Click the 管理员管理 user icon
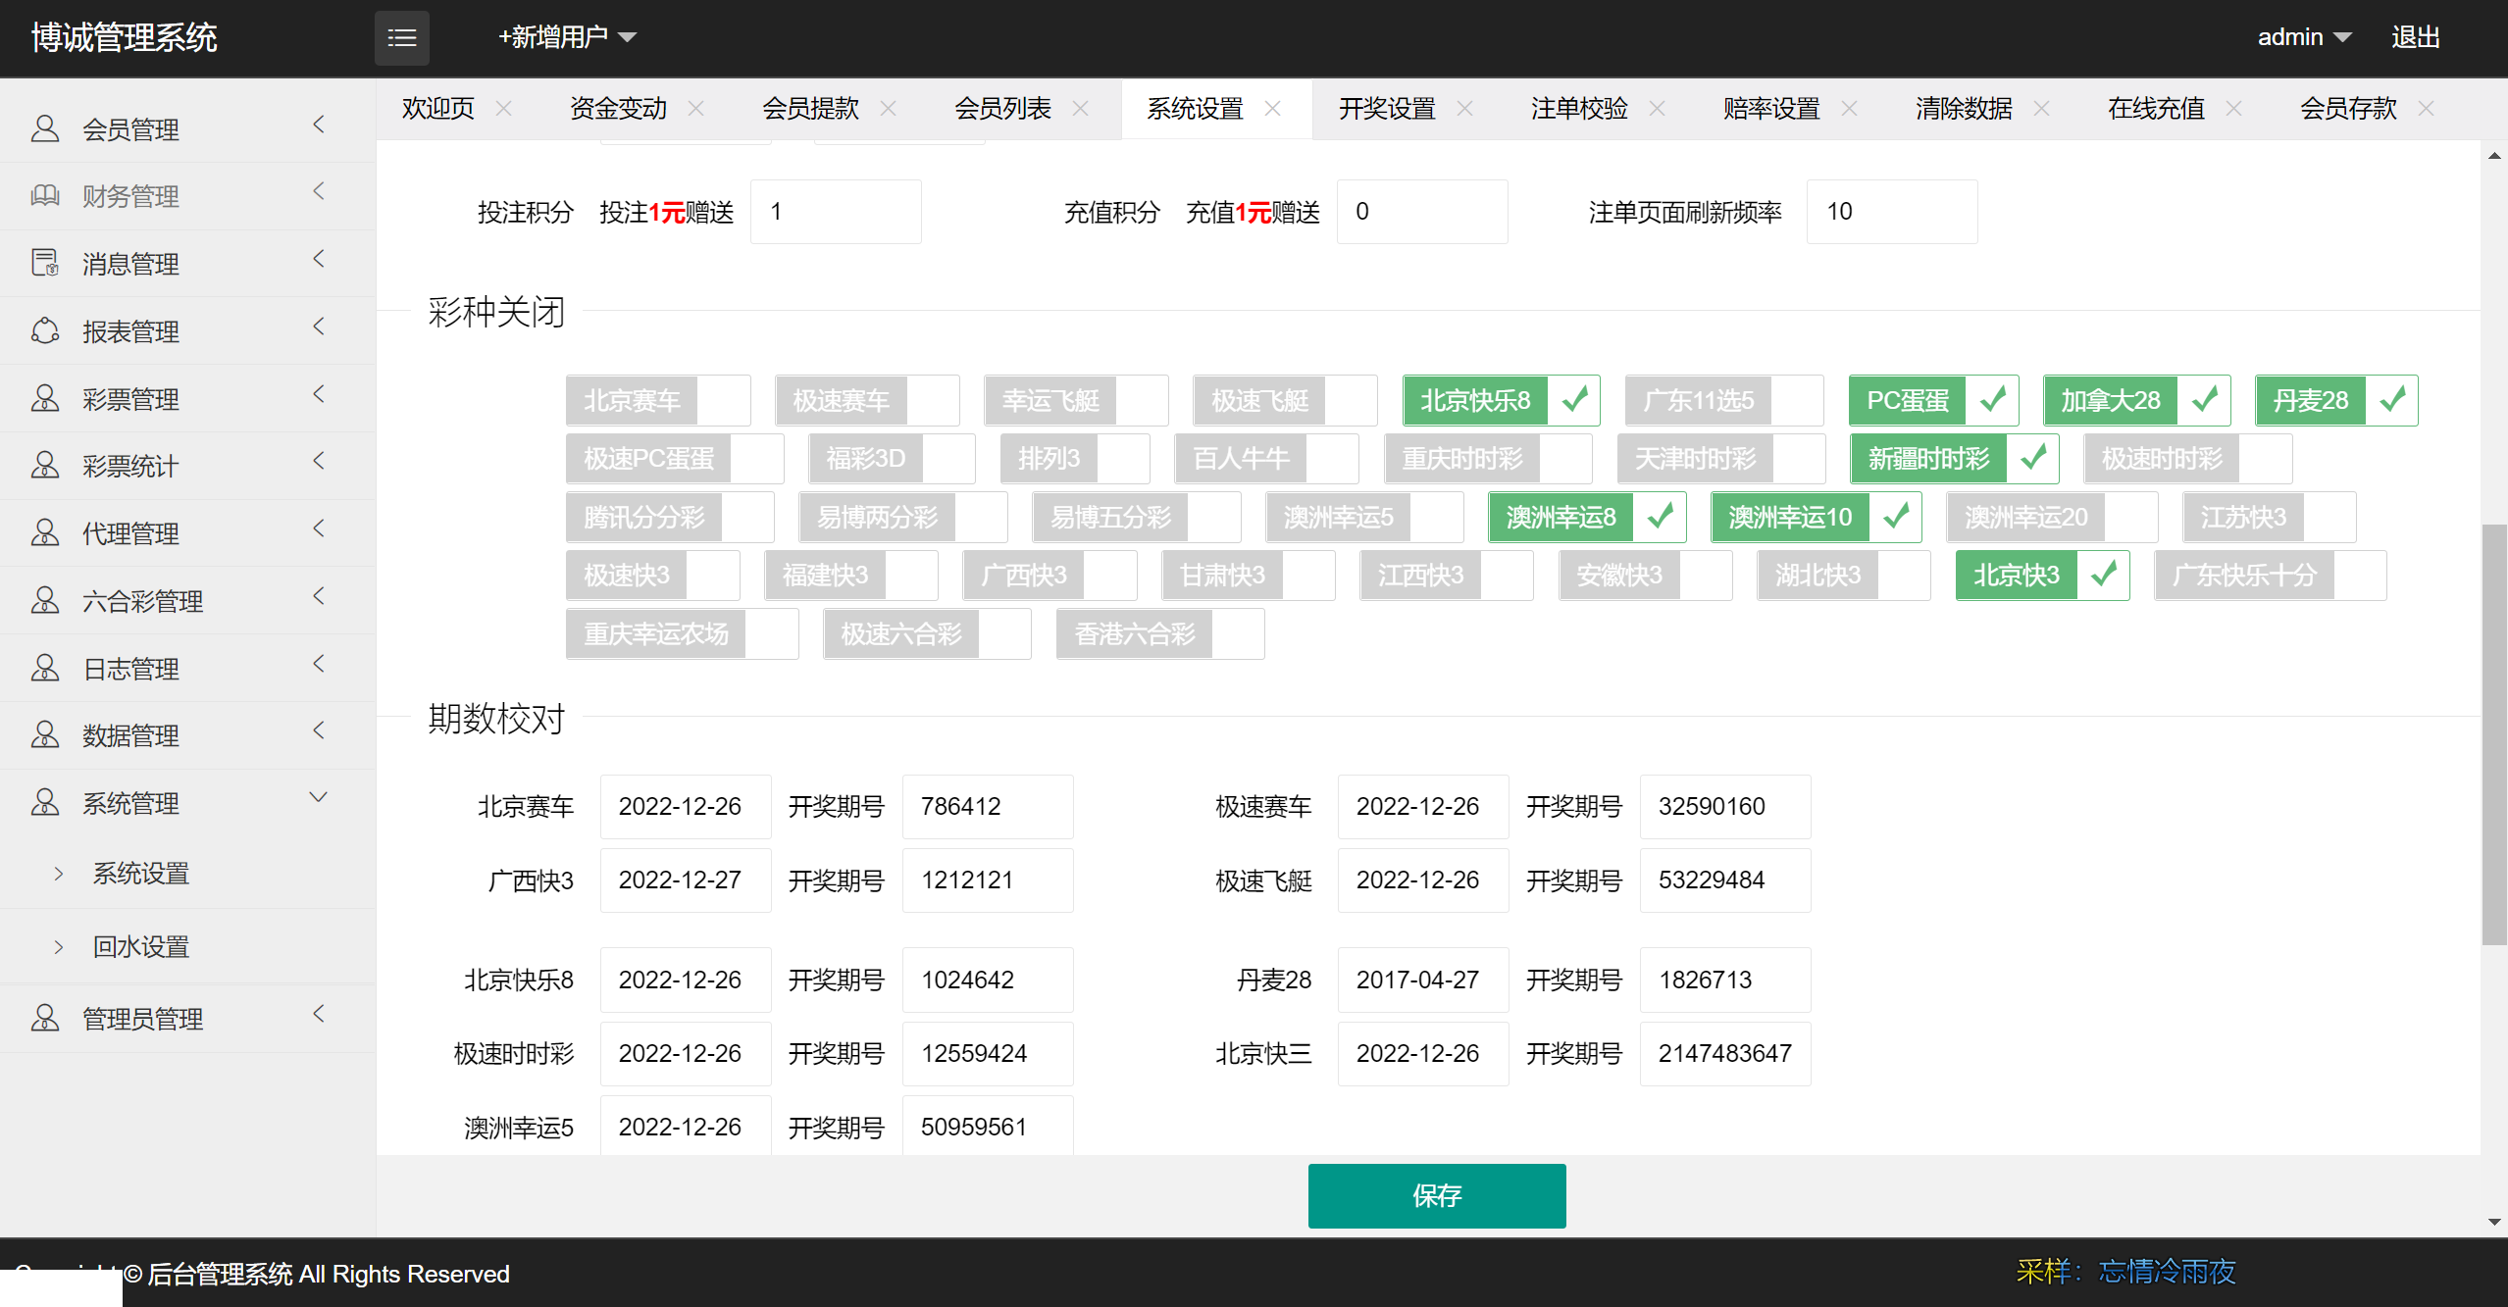The width and height of the screenshot is (2508, 1307). pos(45,1018)
